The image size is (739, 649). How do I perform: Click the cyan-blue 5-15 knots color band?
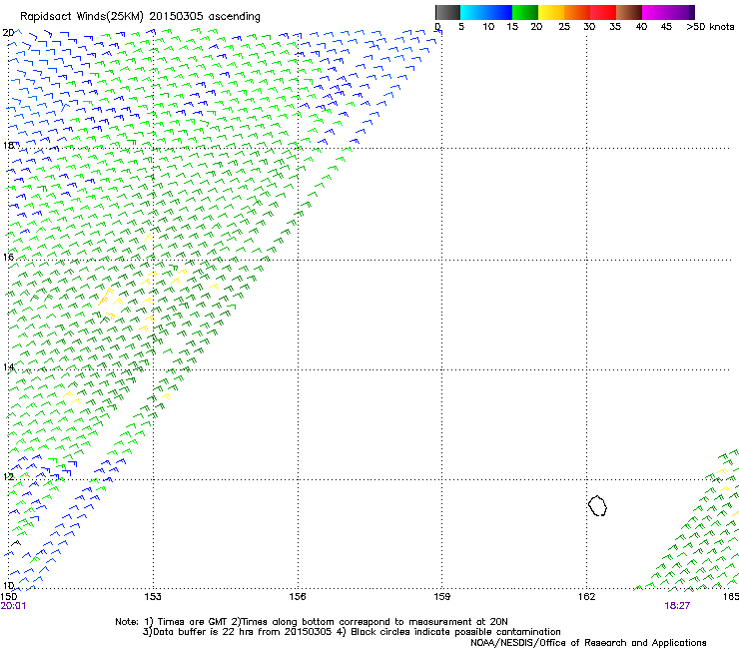point(486,12)
